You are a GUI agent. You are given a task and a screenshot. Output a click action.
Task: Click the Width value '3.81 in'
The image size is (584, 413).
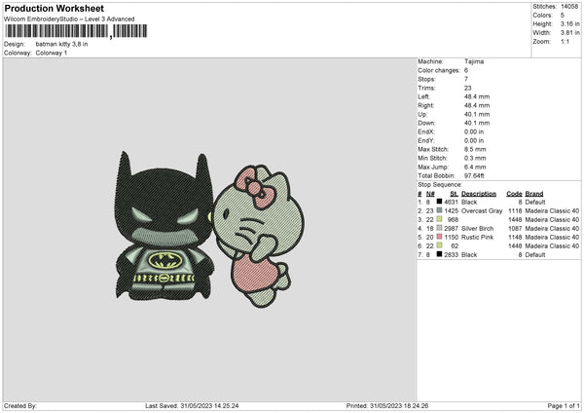(x=569, y=33)
